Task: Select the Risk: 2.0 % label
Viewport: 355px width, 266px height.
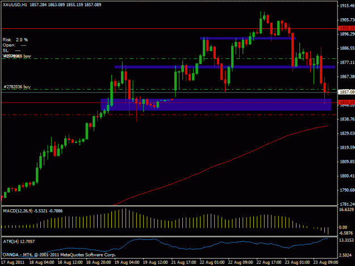Action: tap(15, 40)
